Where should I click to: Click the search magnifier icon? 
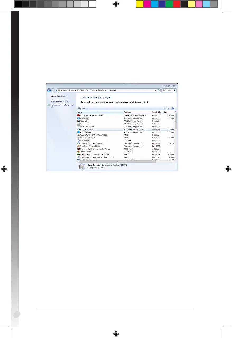click(x=174, y=90)
